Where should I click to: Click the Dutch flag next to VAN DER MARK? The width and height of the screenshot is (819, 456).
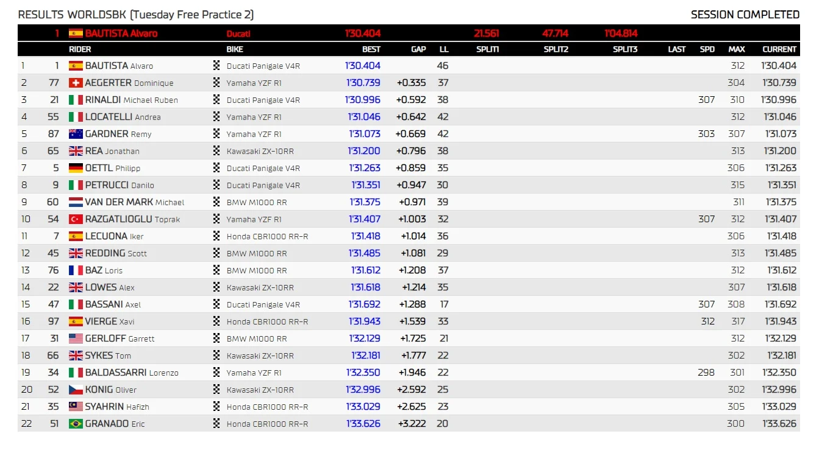(76, 202)
